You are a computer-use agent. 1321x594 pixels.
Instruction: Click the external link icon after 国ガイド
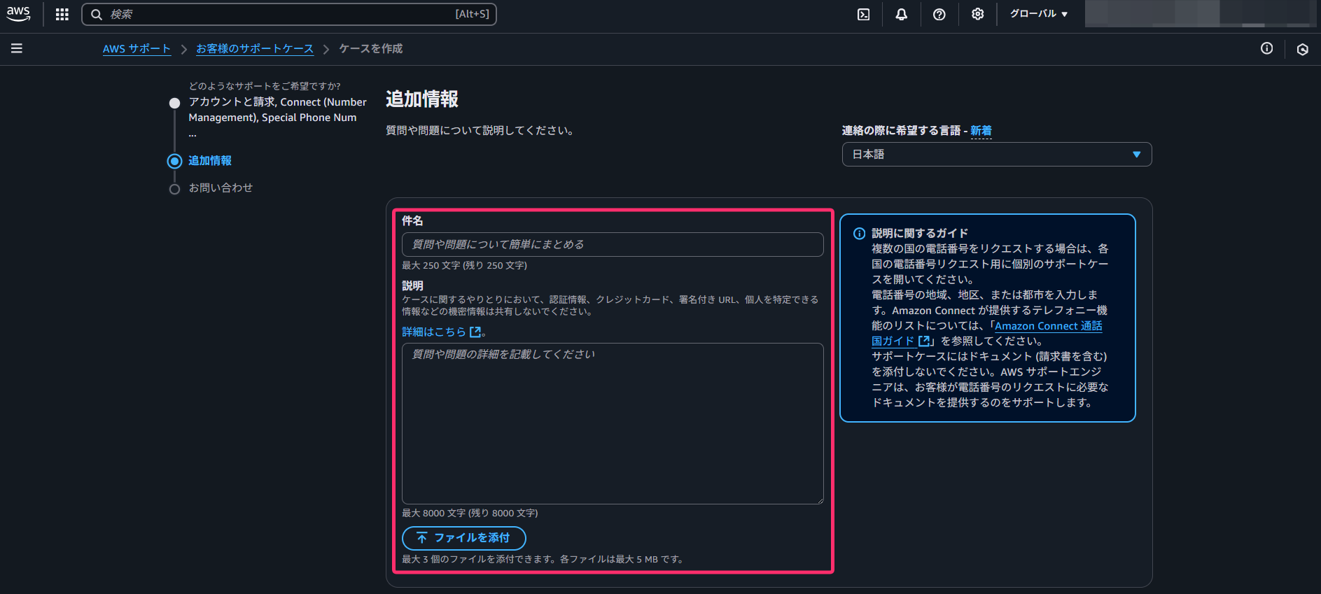click(924, 341)
